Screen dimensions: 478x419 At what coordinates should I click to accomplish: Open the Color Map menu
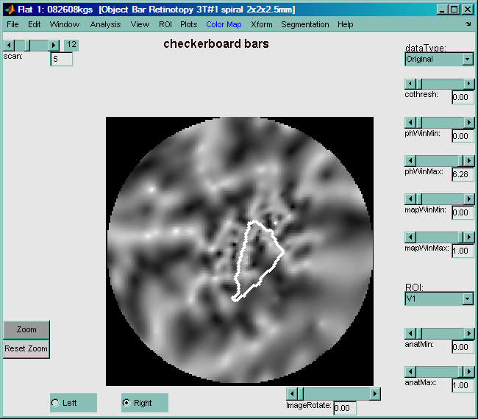pos(224,24)
